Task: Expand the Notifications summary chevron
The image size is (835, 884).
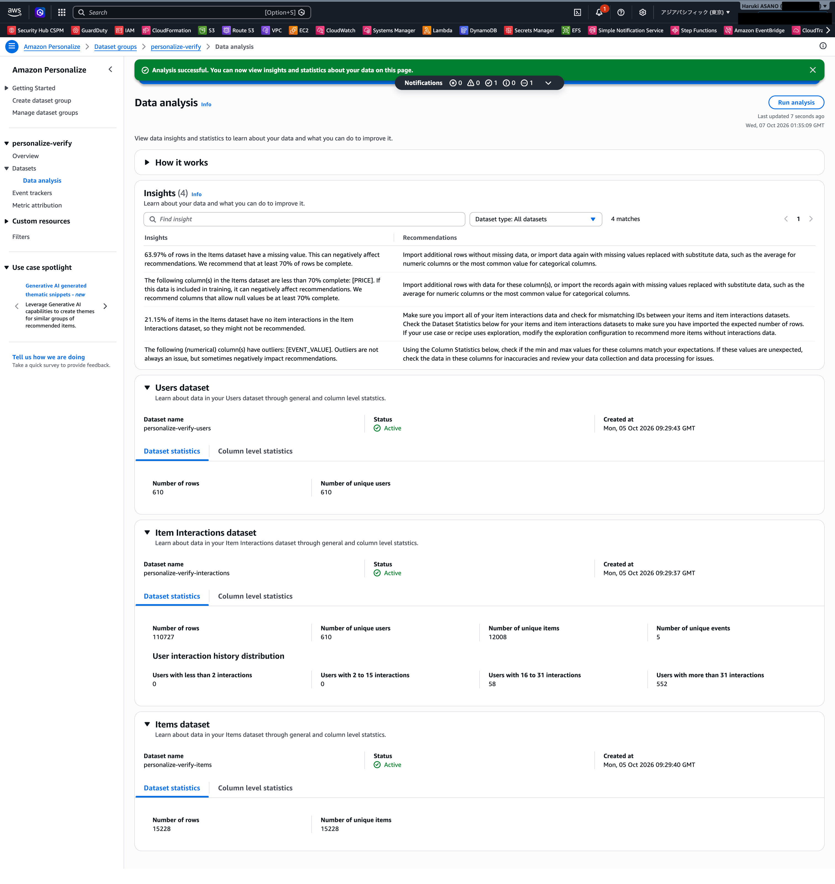Action: pos(548,83)
